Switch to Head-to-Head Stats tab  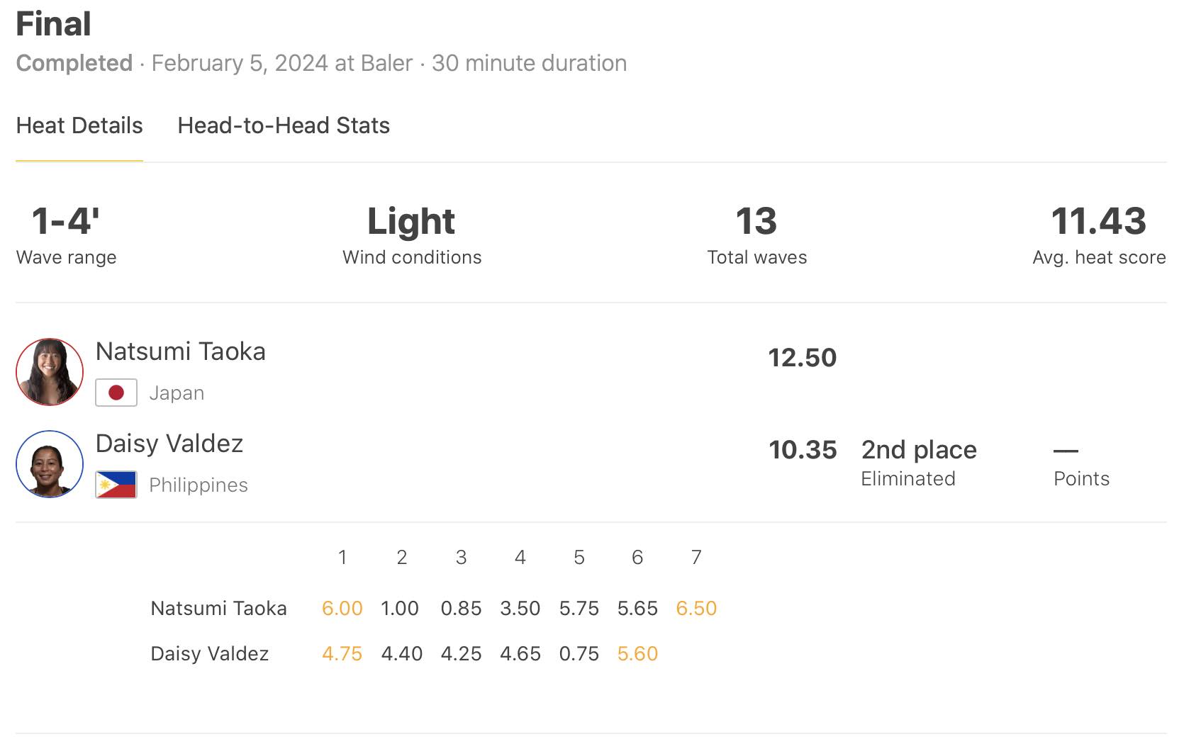click(284, 125)
